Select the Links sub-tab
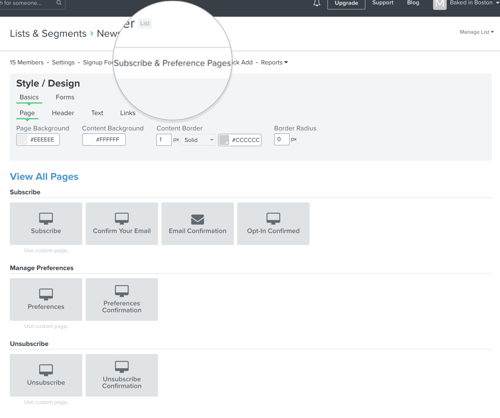Screen dimensions: 500x418 tap(128, 113)
